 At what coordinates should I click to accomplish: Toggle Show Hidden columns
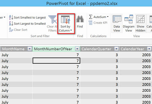140,23
